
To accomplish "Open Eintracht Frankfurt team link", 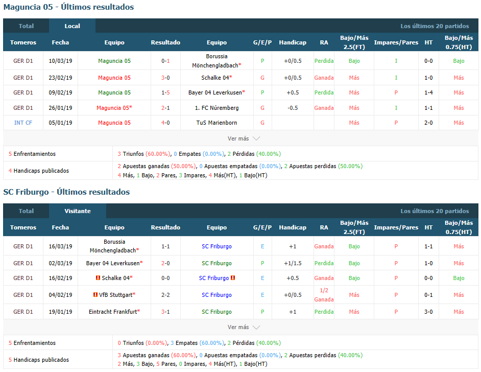I will (114, 312).
